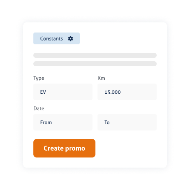This screenshot has height=190, width=190.
Task: Click the Type label
Action: pyautogui.click(x=39, y=78)
